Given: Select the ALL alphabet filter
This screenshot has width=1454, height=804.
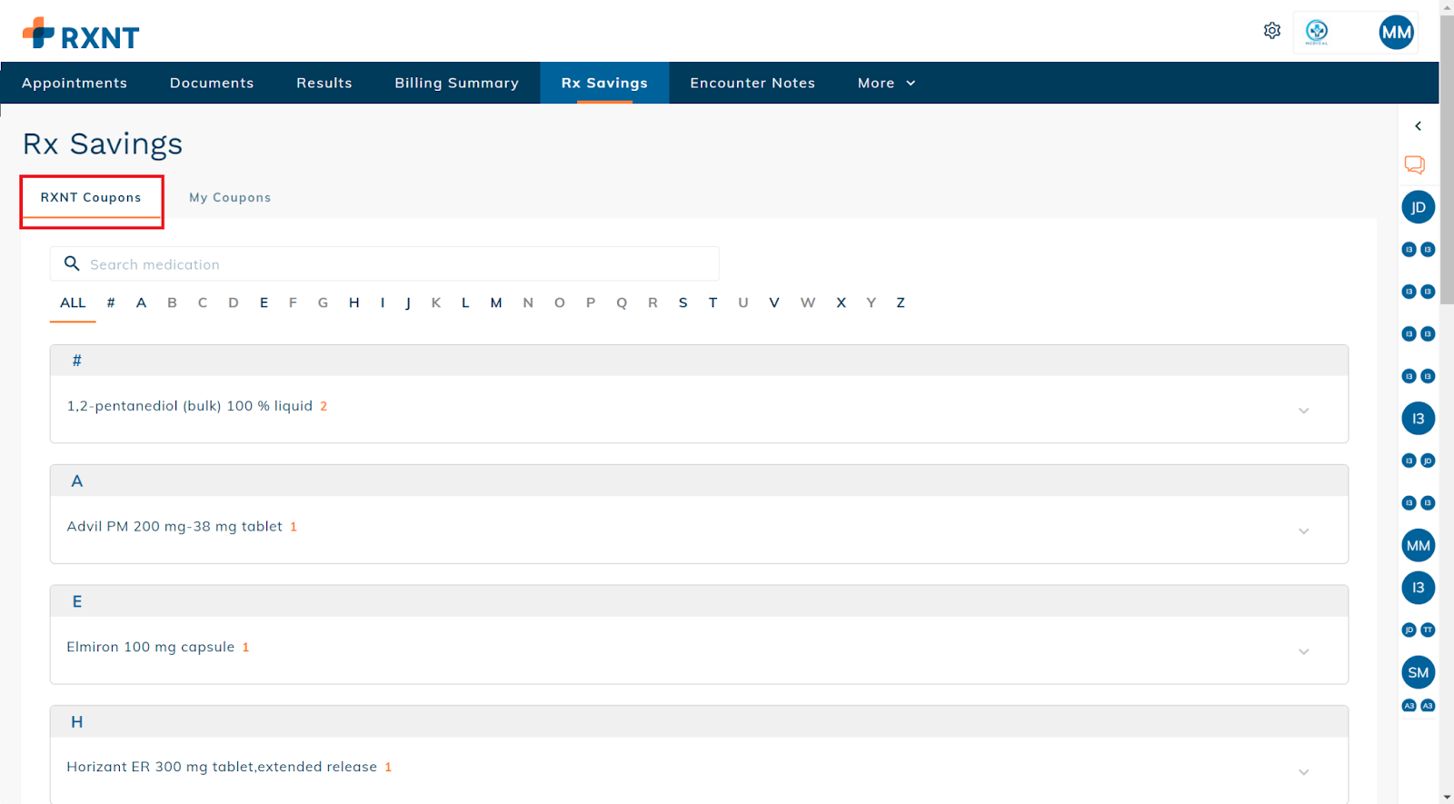Looking at the screenshot, I should click(73, 303).
